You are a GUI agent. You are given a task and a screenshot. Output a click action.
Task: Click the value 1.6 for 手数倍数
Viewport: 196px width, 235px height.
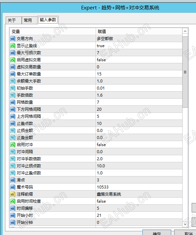100,95
